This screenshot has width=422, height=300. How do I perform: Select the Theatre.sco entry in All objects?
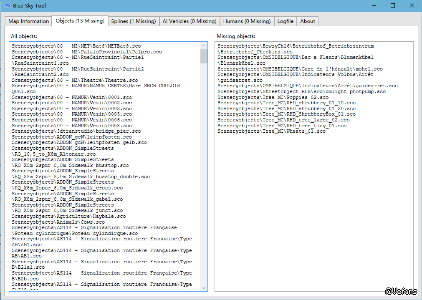[75, 80]
